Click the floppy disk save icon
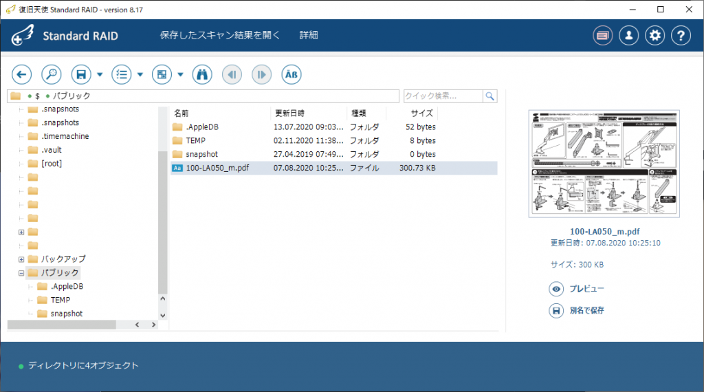Viewport: 704px width, 392px height. [x=82, y=74]
